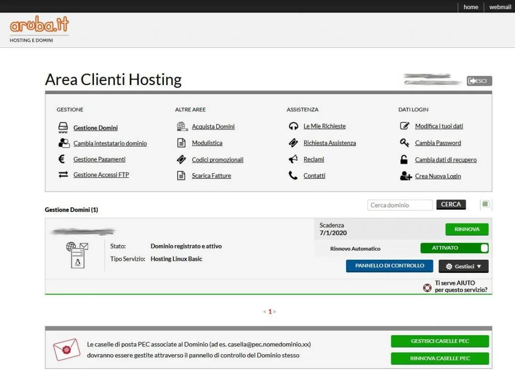
Task: Open home in the top navigation bar
Action: point(471,7)
